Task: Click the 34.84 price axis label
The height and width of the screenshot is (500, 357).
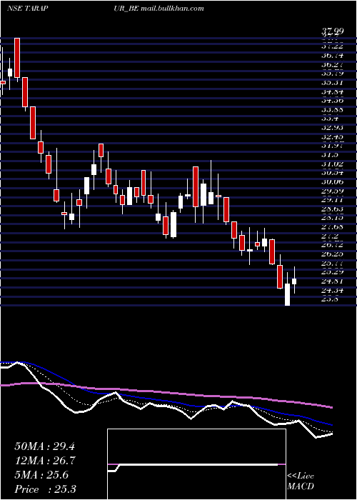Action: (332, 92)
